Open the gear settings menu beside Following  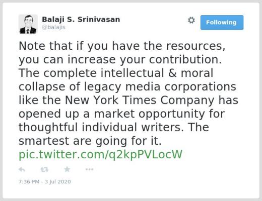pyautogui.click(x=191, y=20)
